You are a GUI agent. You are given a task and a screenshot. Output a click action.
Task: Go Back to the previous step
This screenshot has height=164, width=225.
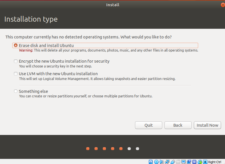[x=178, y=125]
